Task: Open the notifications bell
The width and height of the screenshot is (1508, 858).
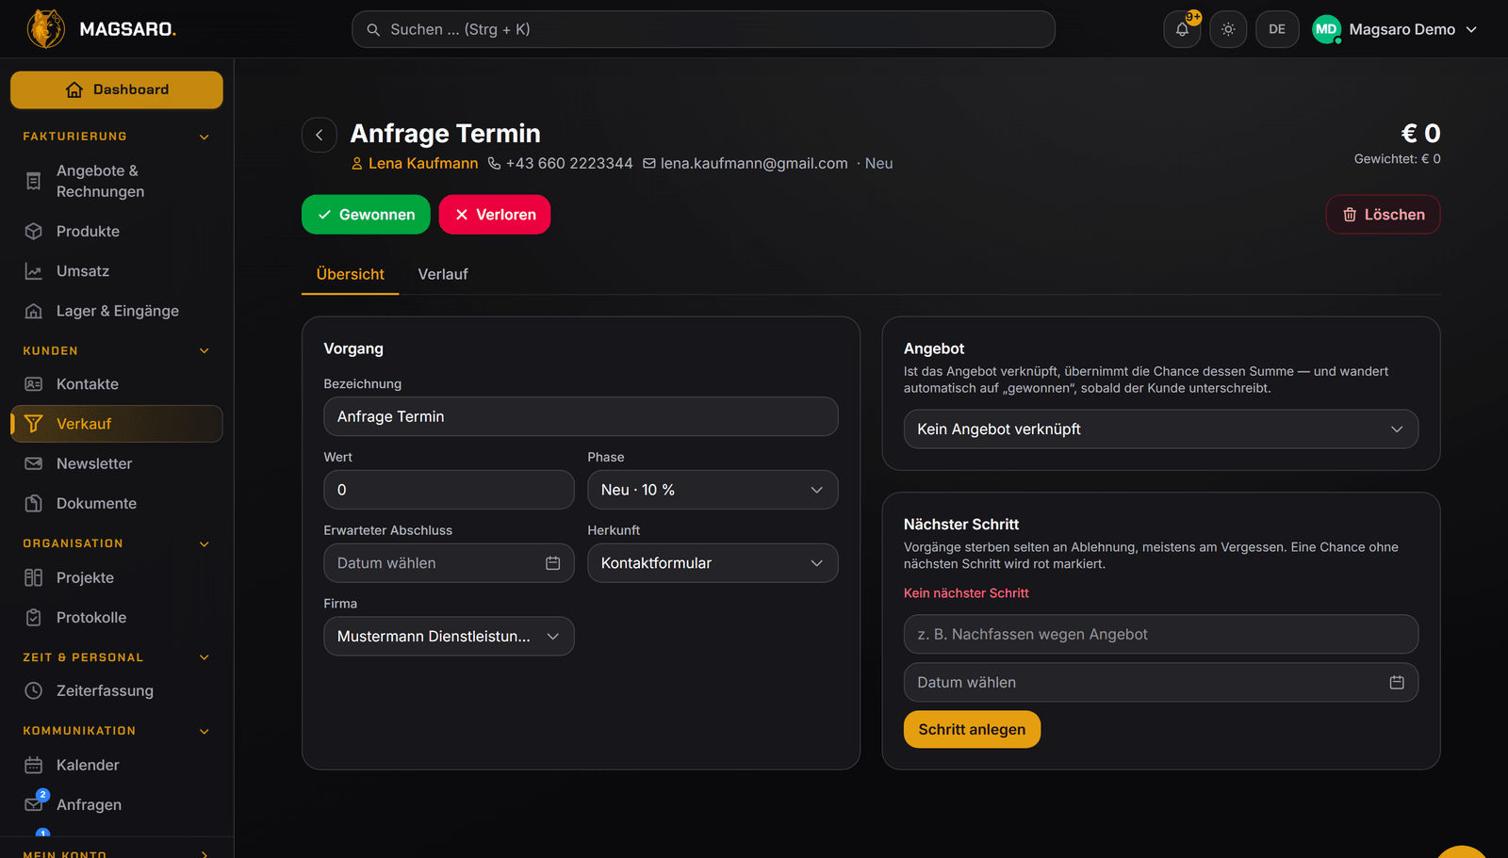Action: [1182, 29]
